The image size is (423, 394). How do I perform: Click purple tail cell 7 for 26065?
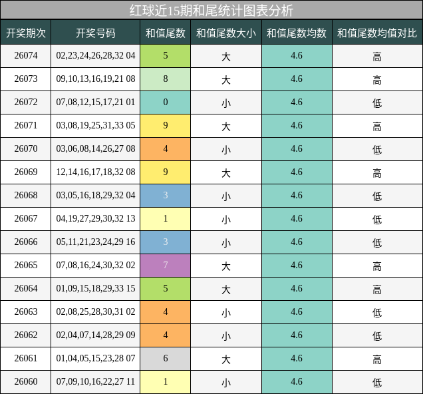[166, 266]
